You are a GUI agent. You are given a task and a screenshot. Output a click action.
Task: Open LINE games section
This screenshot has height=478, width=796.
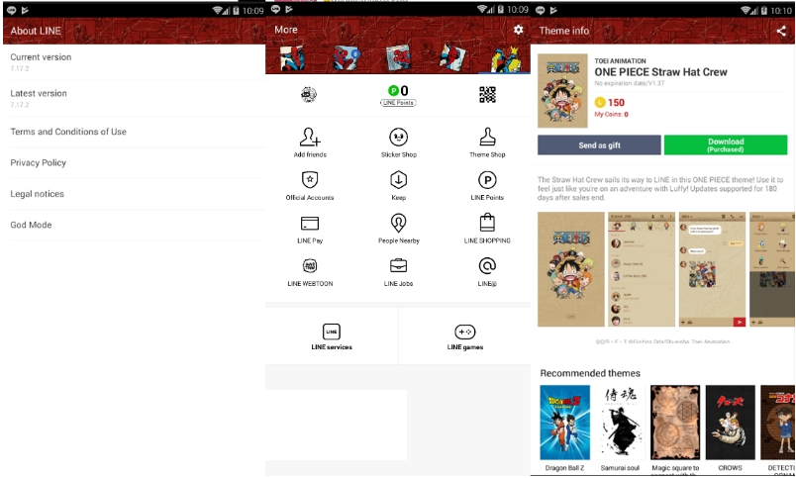(x=465, y=336)
